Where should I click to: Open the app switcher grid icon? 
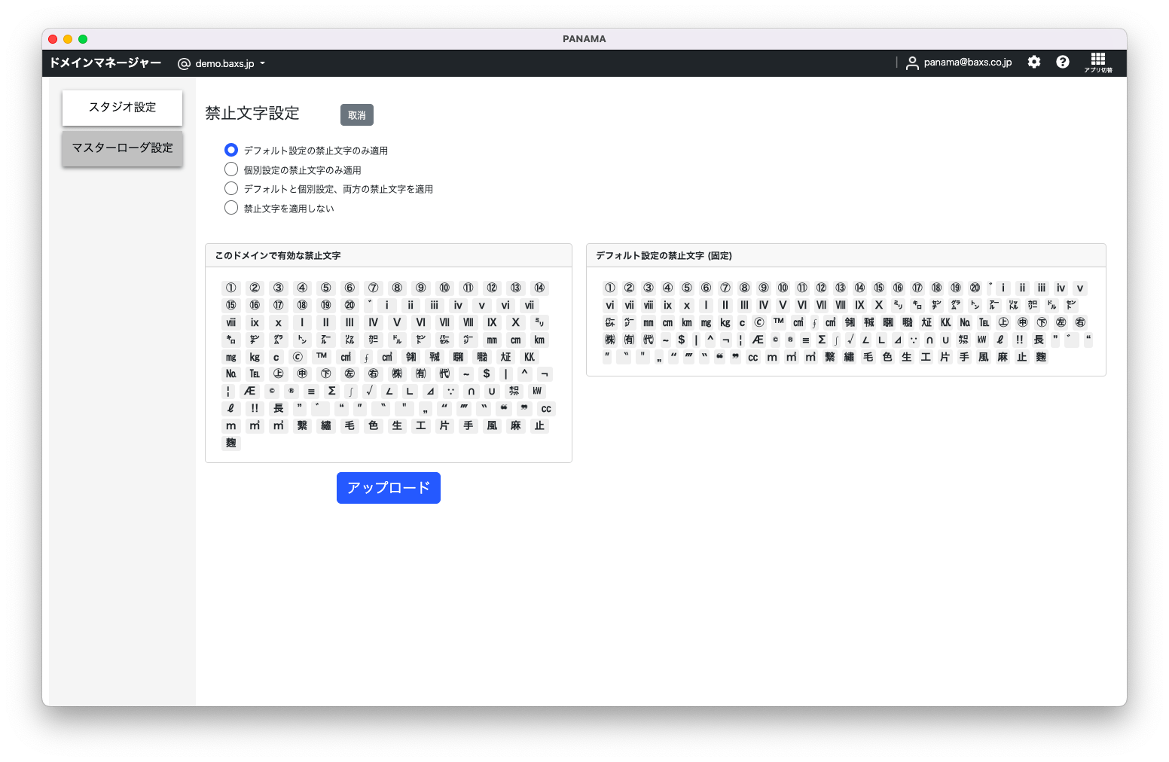[x=1098, y=62]
